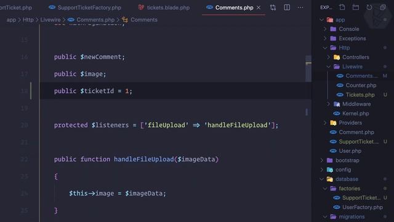Click the 'handleFileUpload' string in listeners
Screen dimensions: 394x222
[x=238, y=125]
